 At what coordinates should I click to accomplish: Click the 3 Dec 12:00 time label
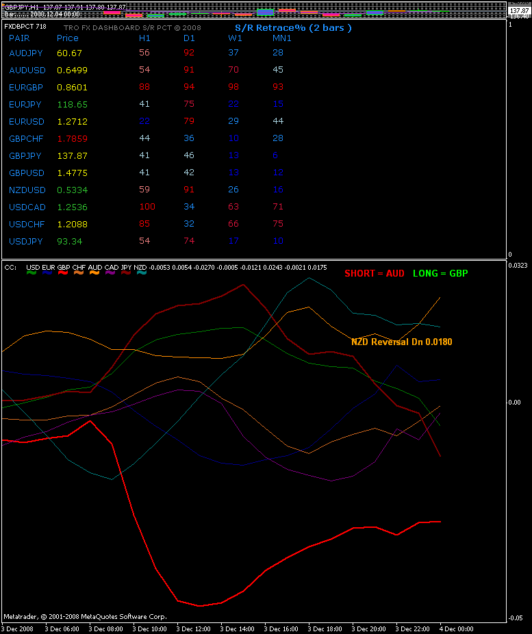(193, 629)
